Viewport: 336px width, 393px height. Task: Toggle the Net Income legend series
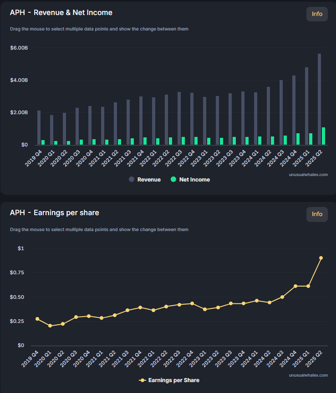pyautogui.click(x=194, y=180)
